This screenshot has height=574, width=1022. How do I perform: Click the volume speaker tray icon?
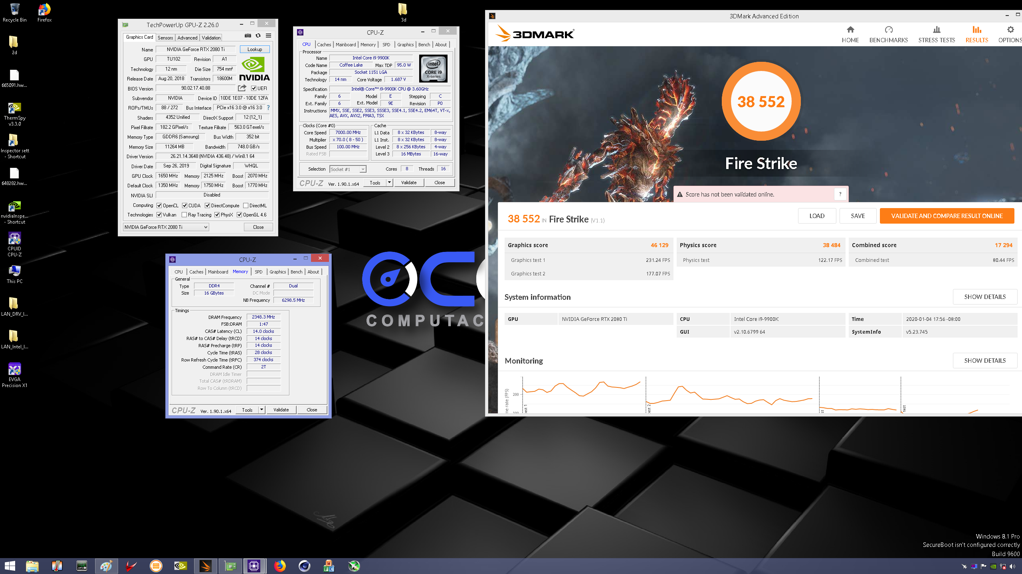[x=1012, y=566]
